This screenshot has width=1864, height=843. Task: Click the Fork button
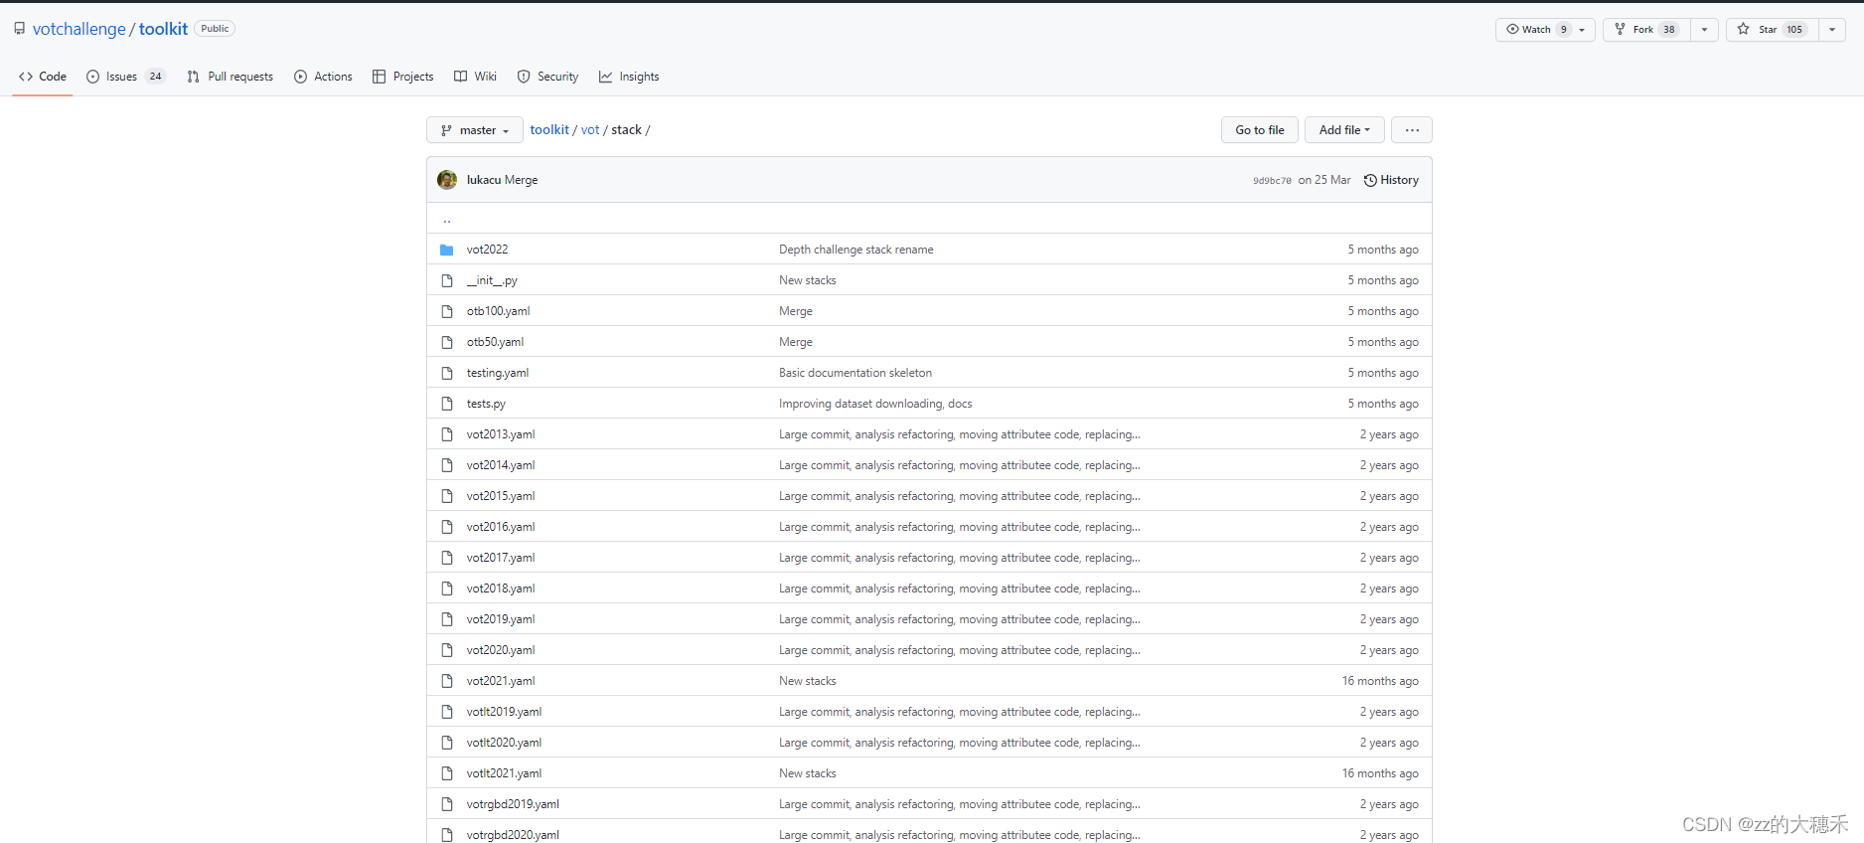(x=1646, y=30)
